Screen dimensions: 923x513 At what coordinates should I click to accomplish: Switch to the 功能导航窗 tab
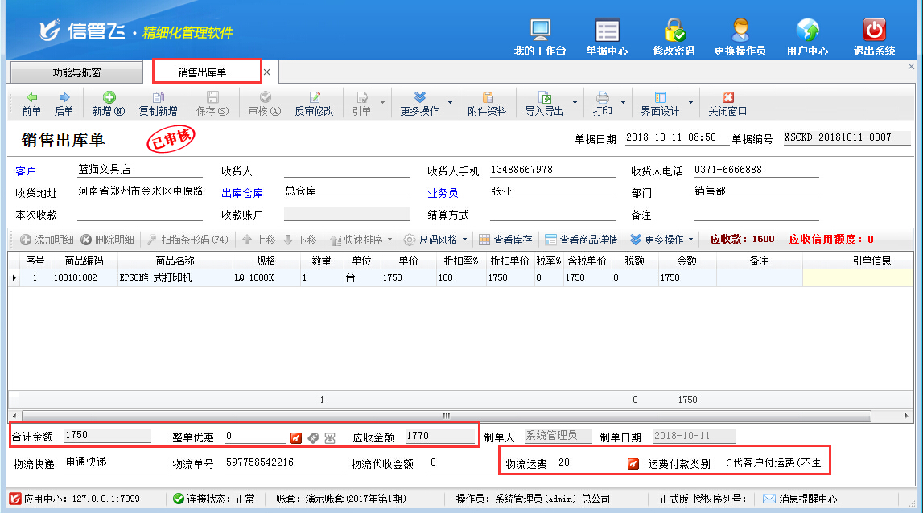coord(77,72)
